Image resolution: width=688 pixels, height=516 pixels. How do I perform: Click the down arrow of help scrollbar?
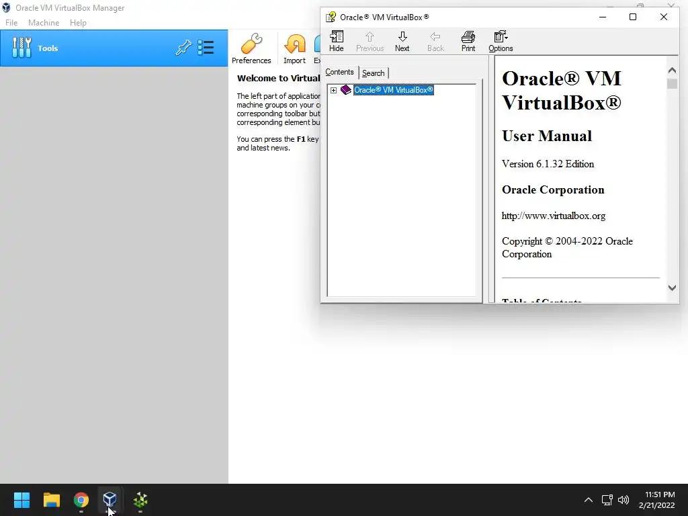click(672, 288)
